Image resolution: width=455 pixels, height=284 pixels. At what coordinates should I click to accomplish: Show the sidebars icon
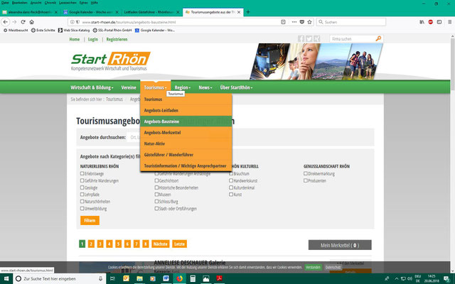(439, 22)
